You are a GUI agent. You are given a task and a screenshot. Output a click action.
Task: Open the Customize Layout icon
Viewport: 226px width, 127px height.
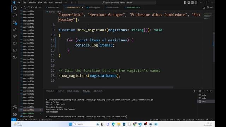196,2
